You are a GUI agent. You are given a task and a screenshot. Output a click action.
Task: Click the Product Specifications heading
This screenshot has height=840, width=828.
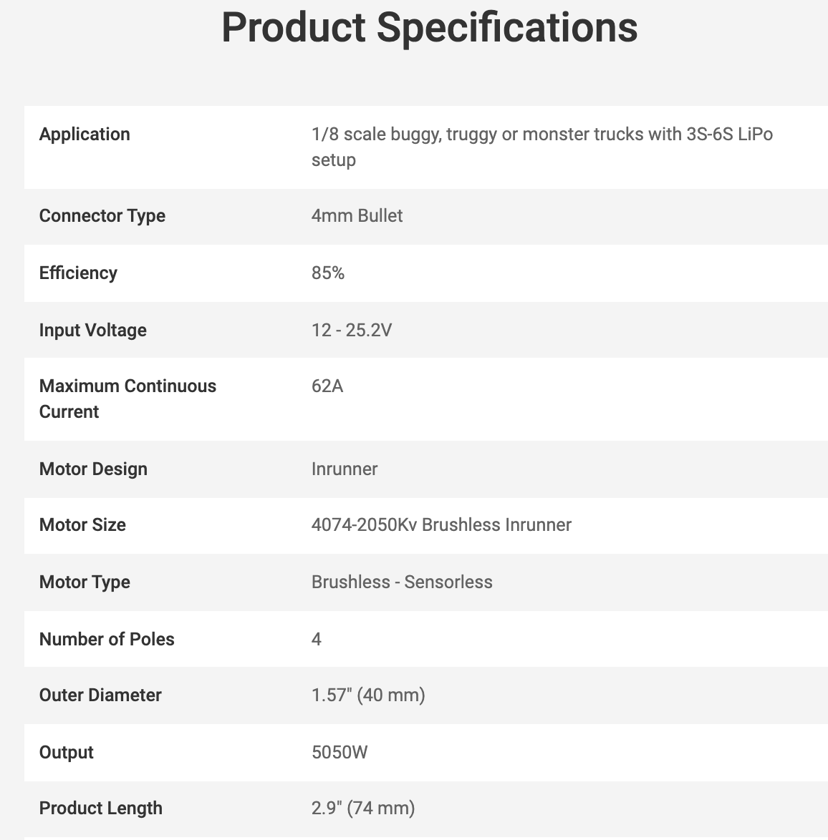pyautogui.click(x=429, y=28)
